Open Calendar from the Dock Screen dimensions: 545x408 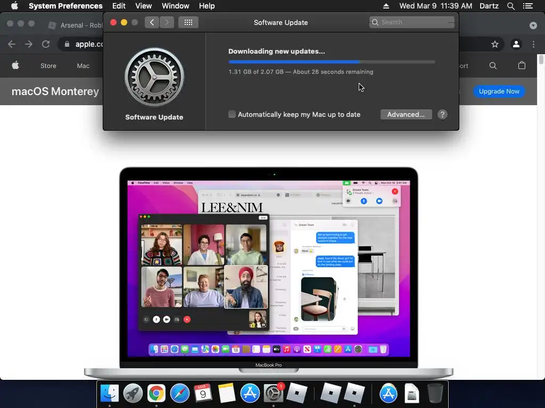click(203, 393)
